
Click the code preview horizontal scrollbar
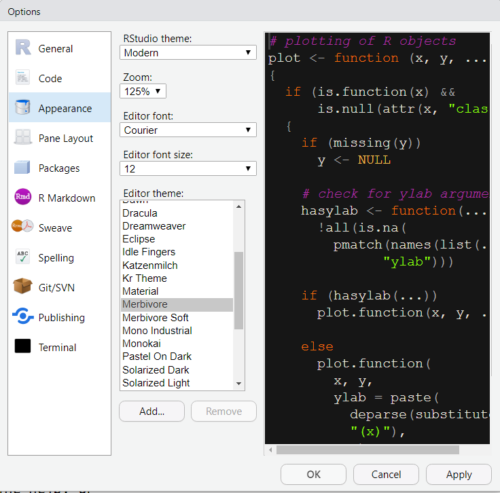(367, 450)
